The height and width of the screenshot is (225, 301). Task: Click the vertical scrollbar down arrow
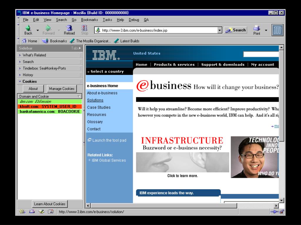[281, 200]
